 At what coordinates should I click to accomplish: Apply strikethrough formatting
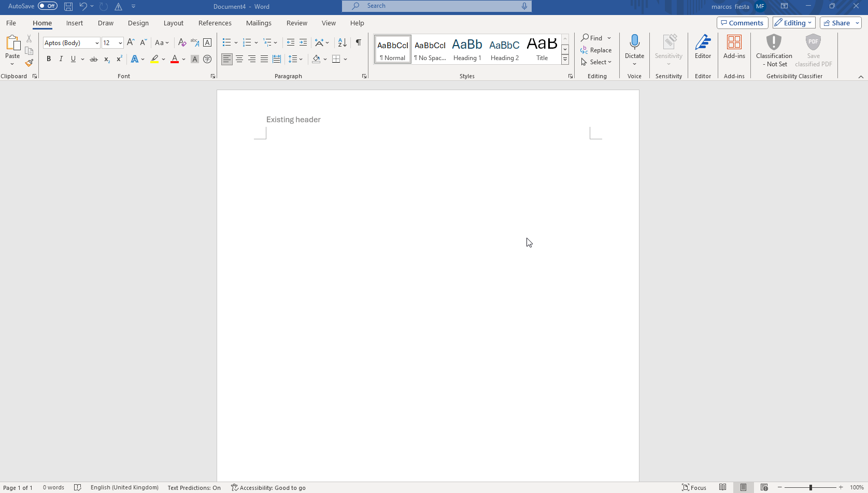click(x=94, y=59)
